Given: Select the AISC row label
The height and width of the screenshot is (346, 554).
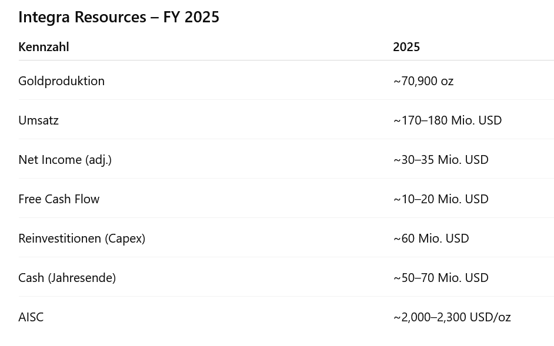Looking at the screenshot, I should pyautogui.click(x=31, y=317).
